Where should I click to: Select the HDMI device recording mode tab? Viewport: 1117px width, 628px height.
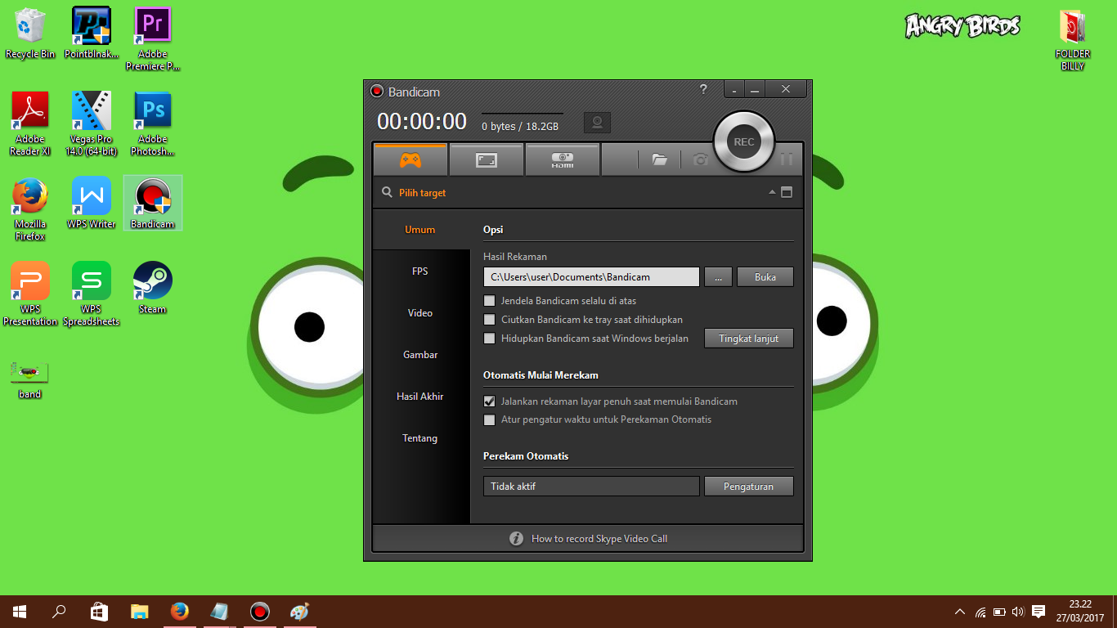563,160
